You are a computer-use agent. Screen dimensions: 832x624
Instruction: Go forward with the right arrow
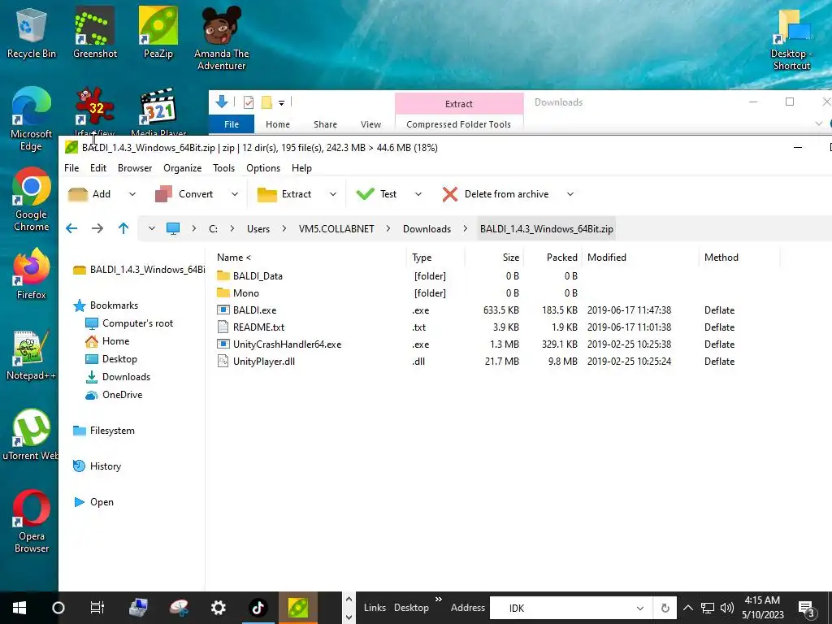[x=97, y=228]
